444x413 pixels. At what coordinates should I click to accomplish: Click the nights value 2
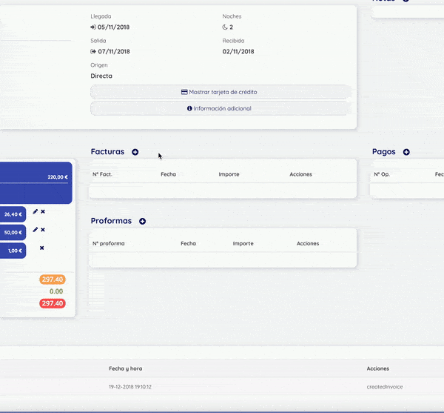[x=231, y=27]
